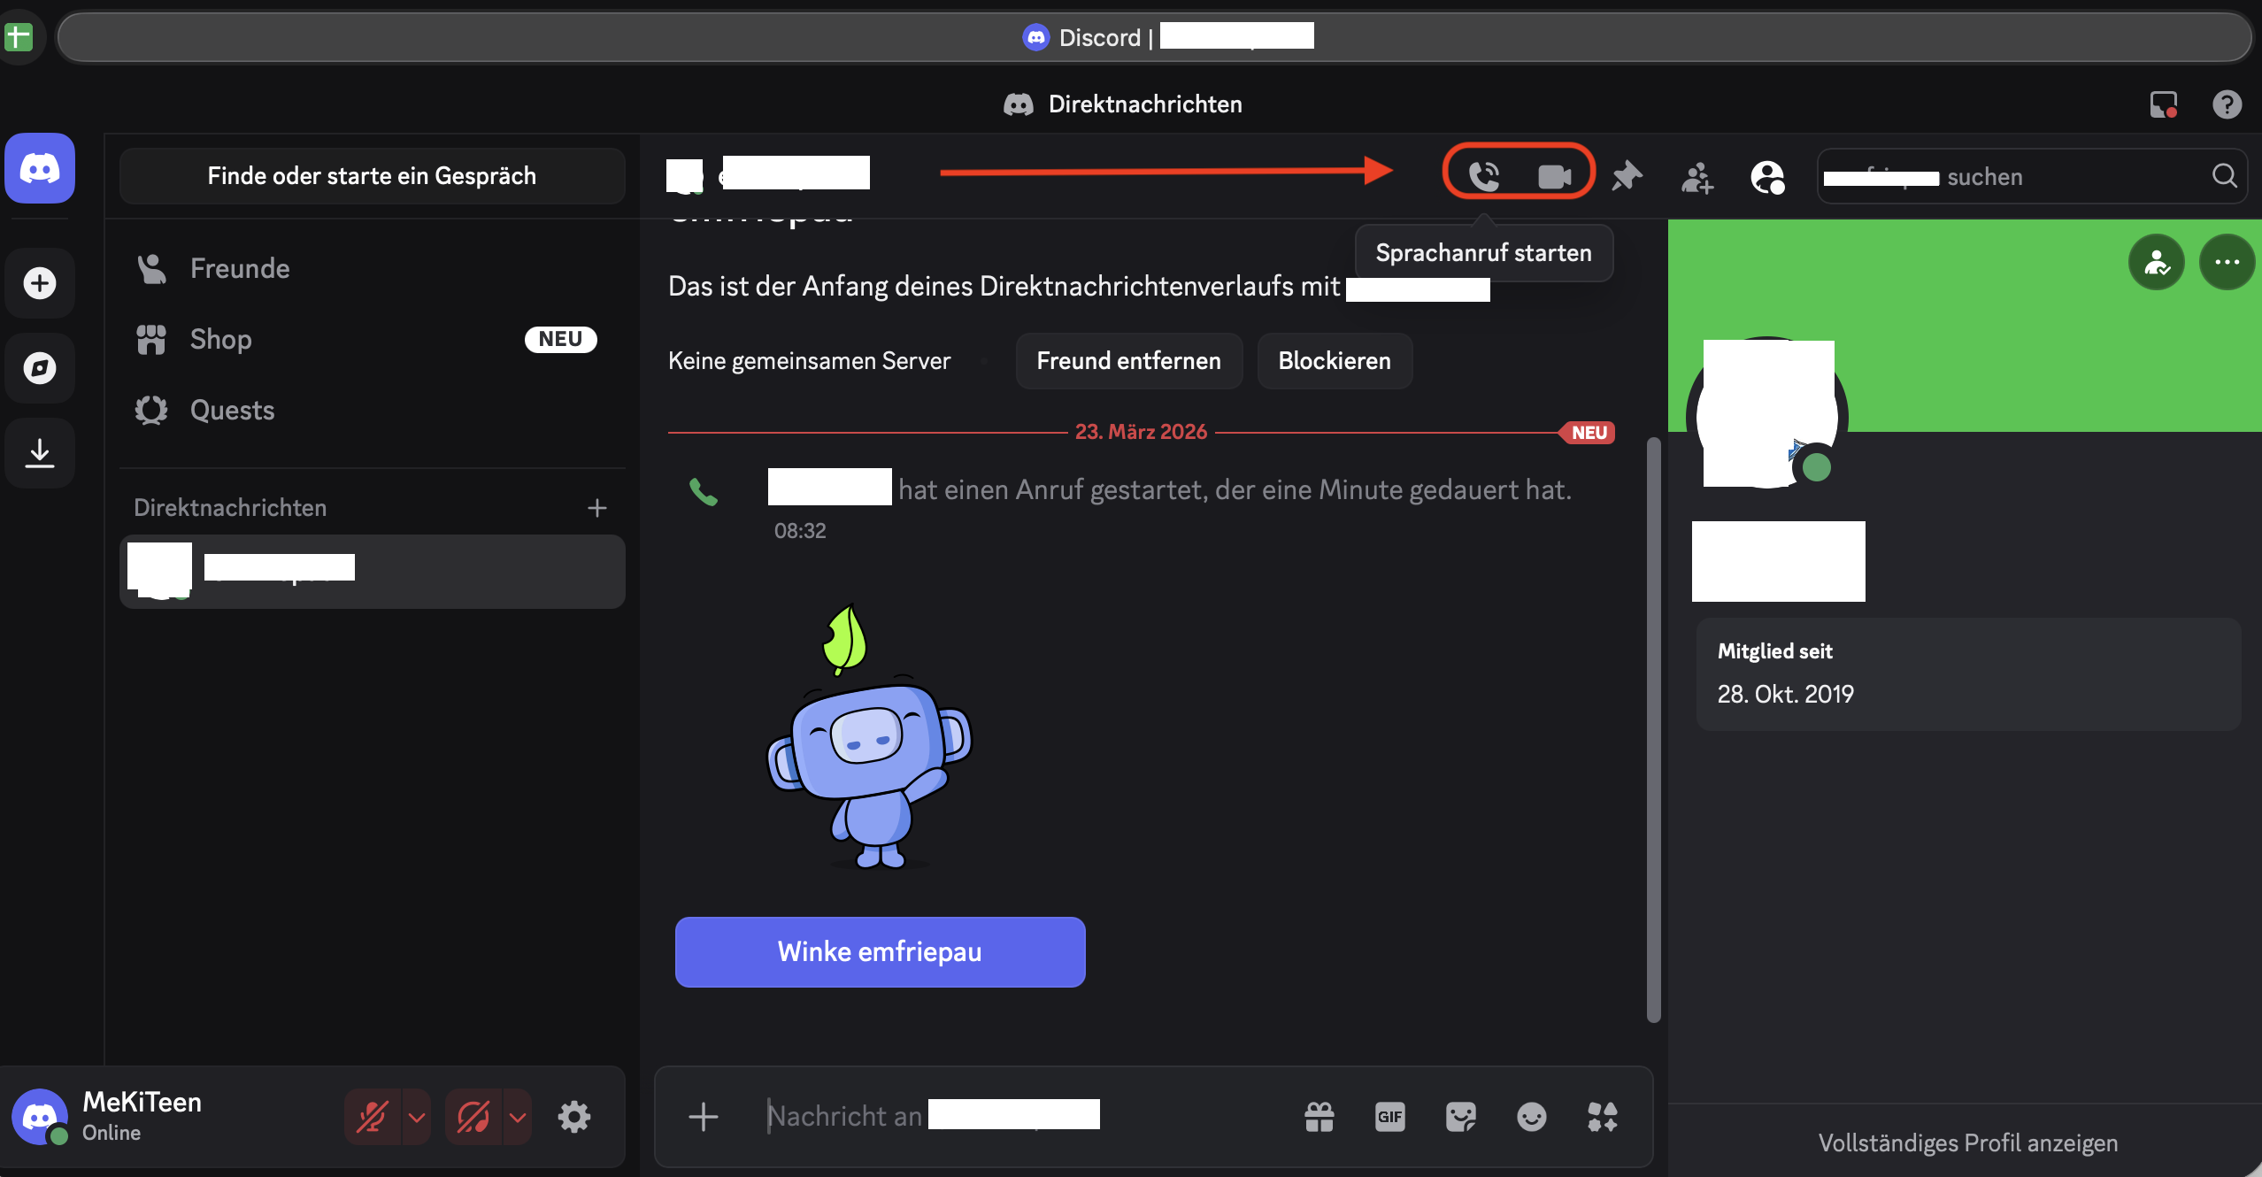Toggle the microphone mute button
The image size is (2262, 1177).
tap(373, 1117)
